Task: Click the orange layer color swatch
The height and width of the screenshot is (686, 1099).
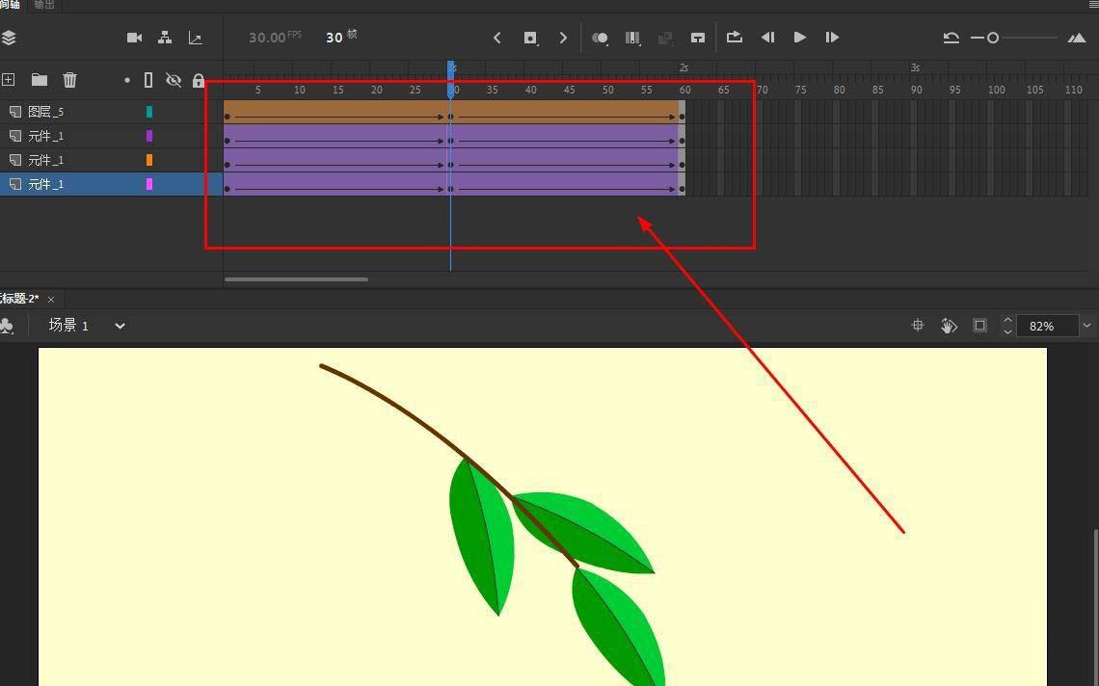Action: point(148,160)
